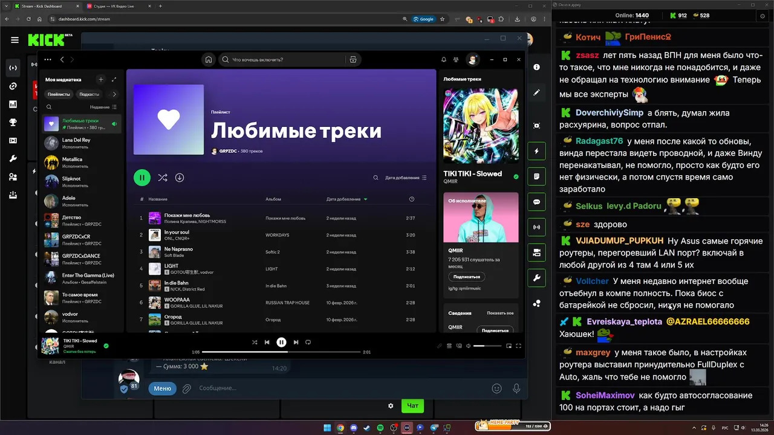774x435 pixels.
Task: Click Kick wrench tools icon right sidebar
Action: (536, 278)
